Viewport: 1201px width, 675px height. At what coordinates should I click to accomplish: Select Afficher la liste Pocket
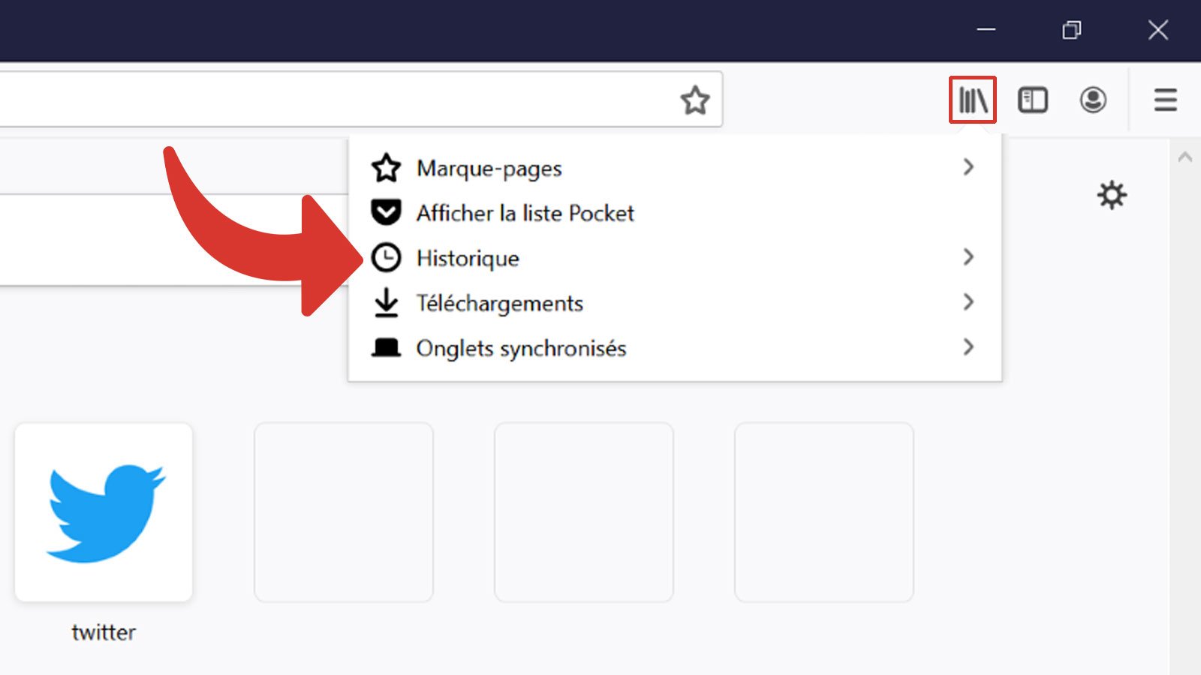point(525,213)
